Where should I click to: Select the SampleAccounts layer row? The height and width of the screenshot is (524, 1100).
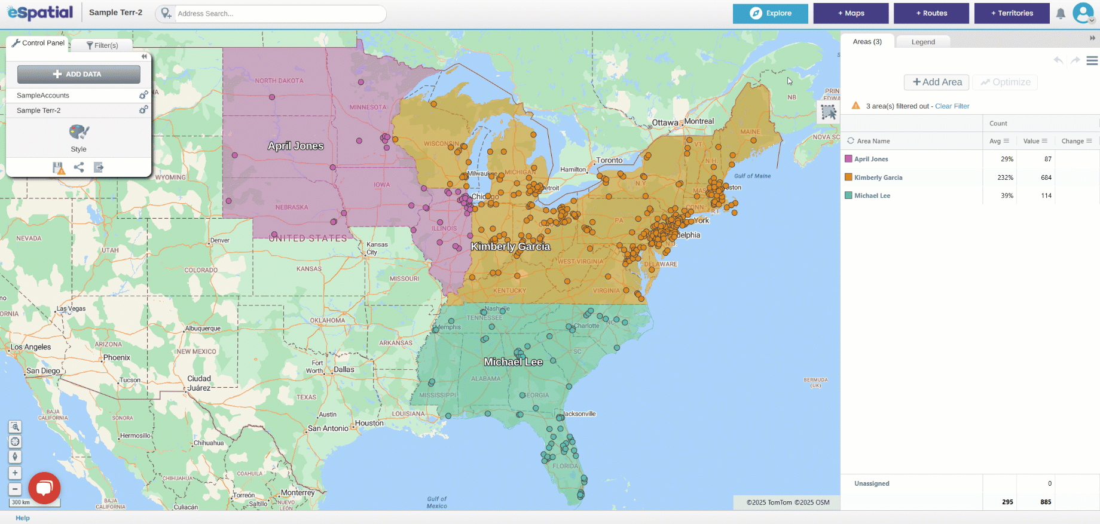(x=78, y=95)
